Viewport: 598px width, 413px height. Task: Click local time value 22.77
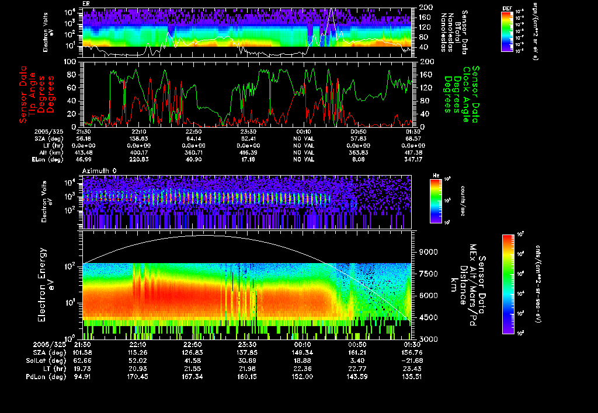[357, 369]
